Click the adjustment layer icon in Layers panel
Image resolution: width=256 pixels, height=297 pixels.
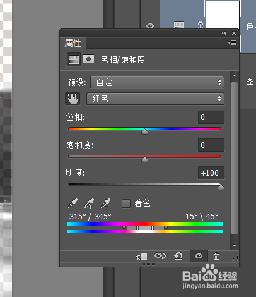click(179, 25)
